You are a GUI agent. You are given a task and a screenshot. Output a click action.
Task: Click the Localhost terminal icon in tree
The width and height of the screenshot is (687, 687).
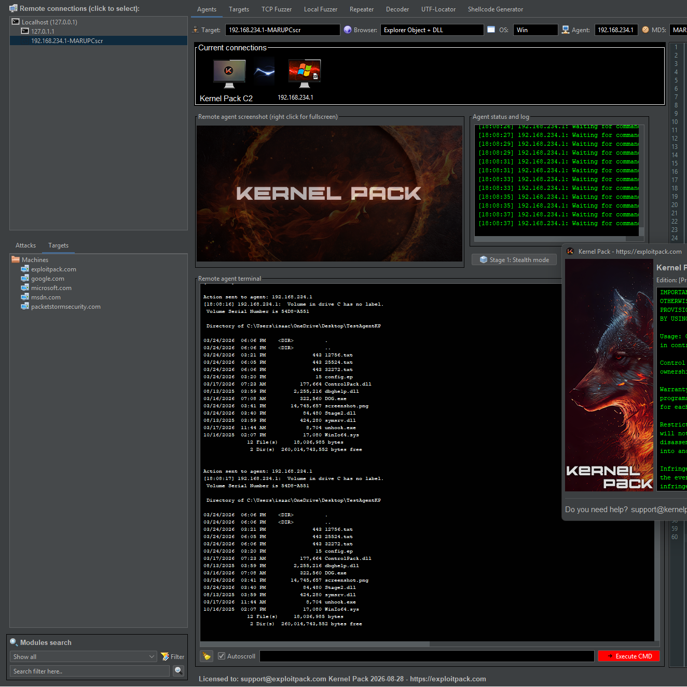[16, 22]
